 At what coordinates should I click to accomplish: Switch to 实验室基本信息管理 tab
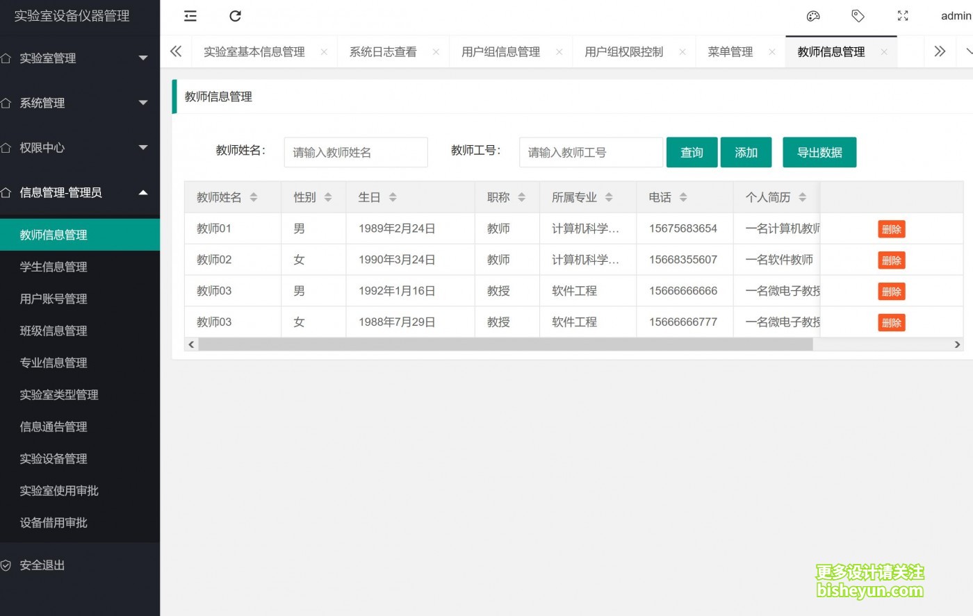pos(254,52)
